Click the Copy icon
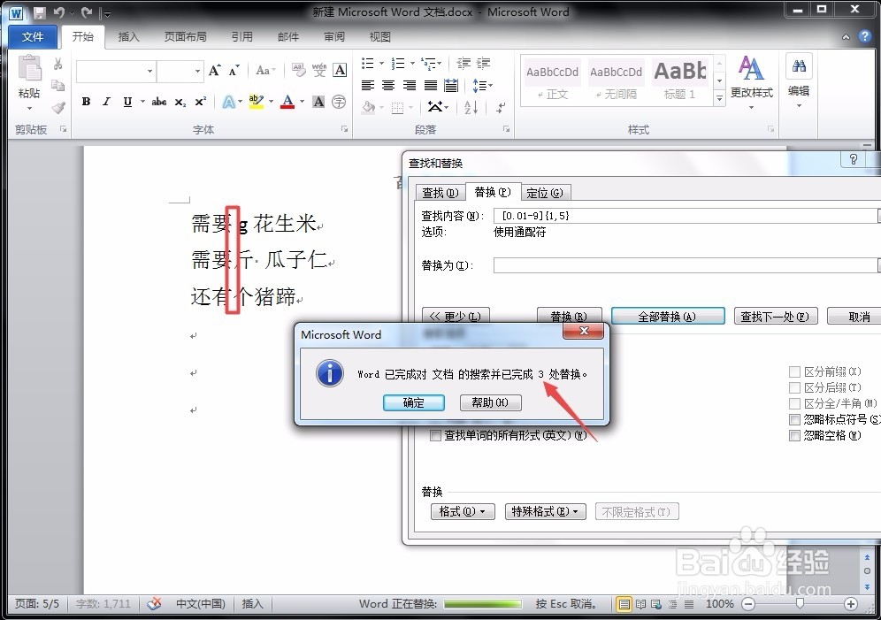This screenshot has width=881, height=620. pyautogui.click(x=57, y=86)
